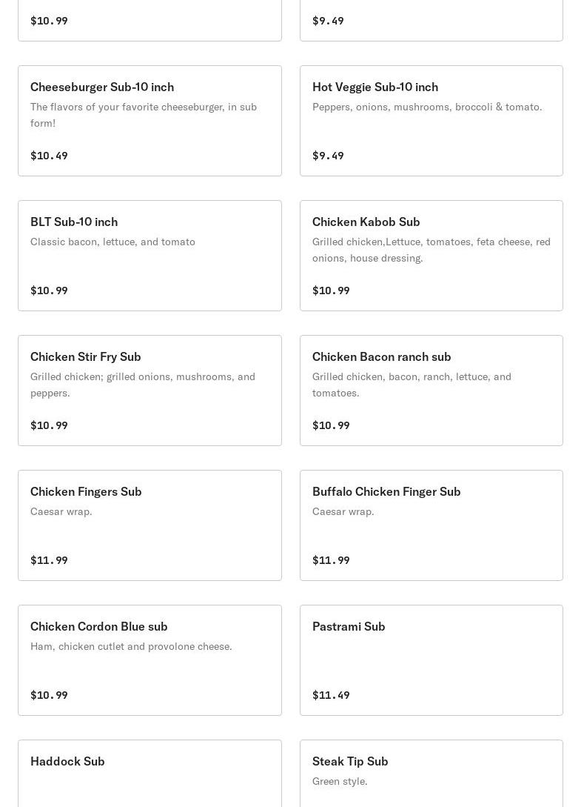Click the Chicken Kabob Sub description text

[431, 250]
